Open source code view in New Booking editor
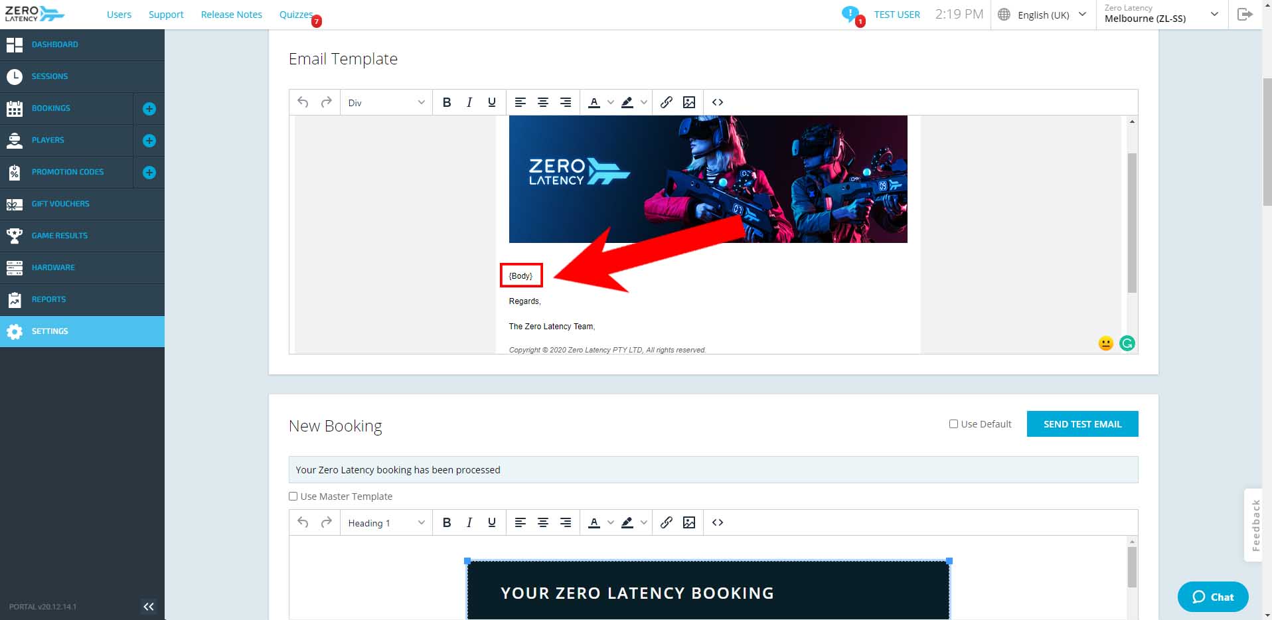 (x=718, y=522)
